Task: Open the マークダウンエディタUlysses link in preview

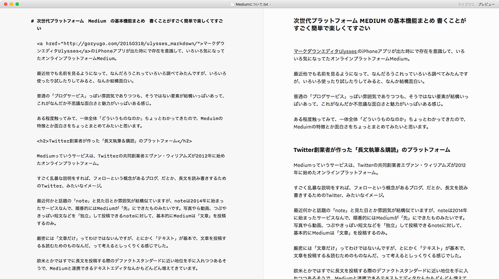Action: click(325, 51)
